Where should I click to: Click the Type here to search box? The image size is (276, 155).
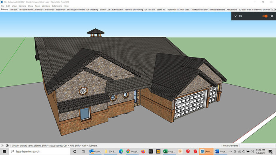(x=40, y=151)
